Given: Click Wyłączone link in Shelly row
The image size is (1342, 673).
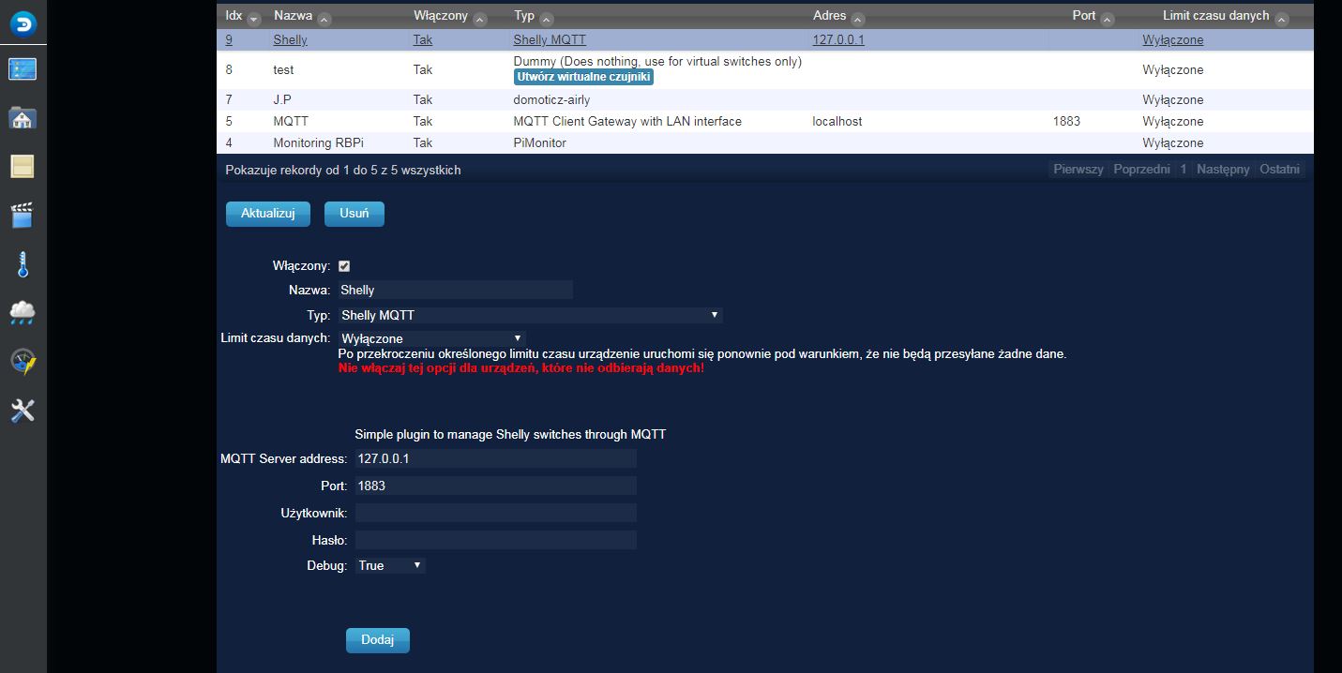Looking at the screenshot, I should click(1173, 40).
